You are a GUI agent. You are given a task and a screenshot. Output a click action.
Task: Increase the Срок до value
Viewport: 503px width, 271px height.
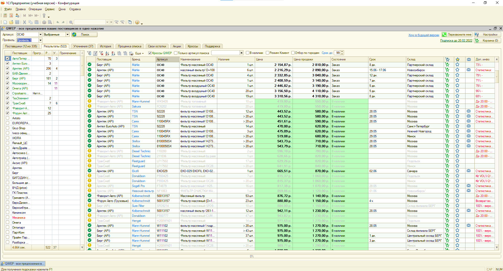[342, 52]
